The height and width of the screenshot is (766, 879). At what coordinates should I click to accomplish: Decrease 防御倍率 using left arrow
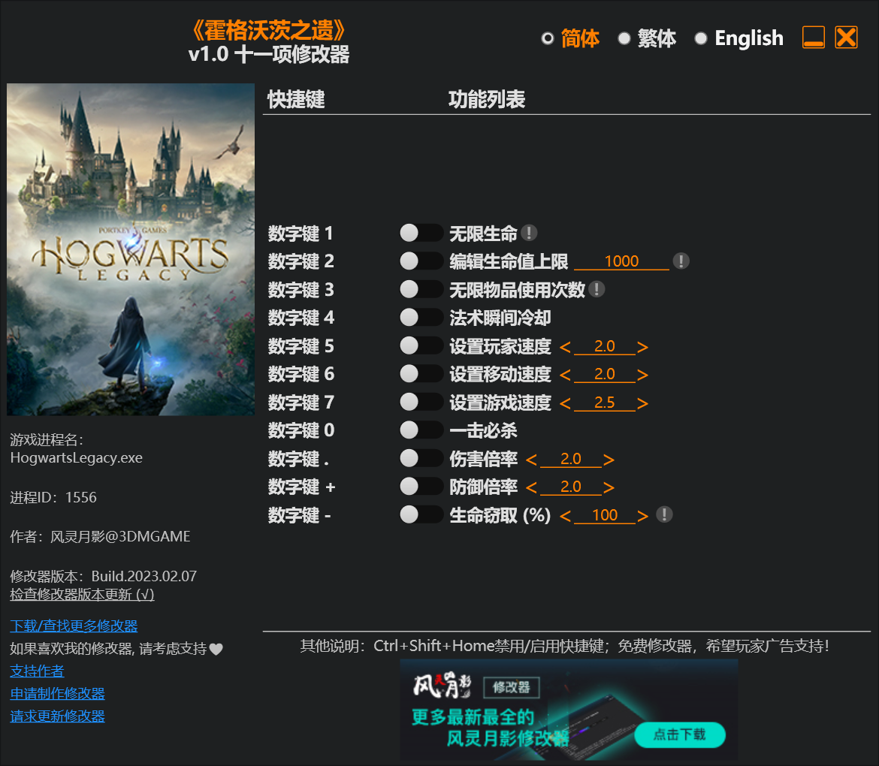[532, 487]
